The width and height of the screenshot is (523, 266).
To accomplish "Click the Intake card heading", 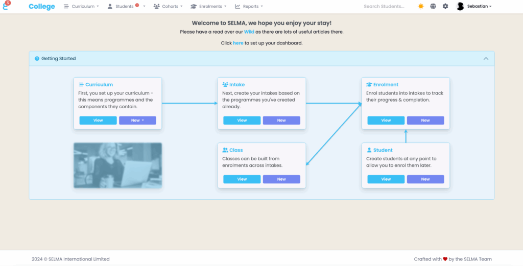I will pyautogui.click(x=237, y=85).
